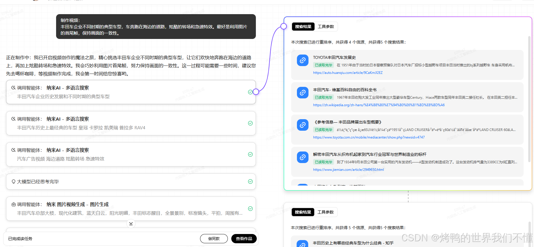534x247 pixels.
Task: Click the 做同款 button
Action: pos(214,239)
